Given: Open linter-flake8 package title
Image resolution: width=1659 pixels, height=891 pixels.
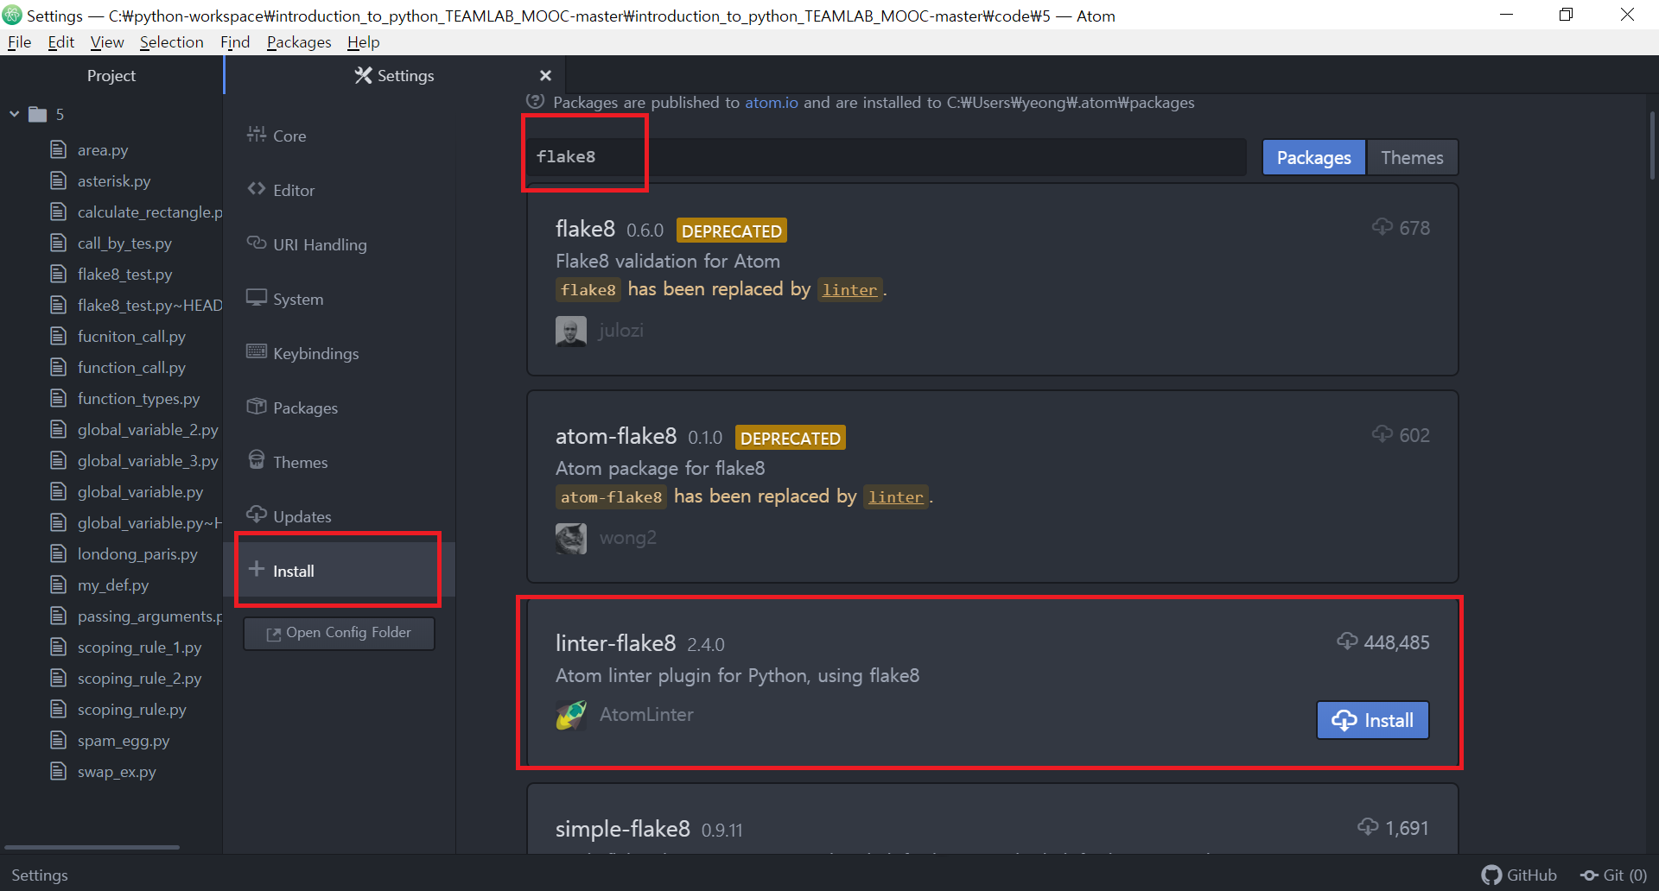Looking at the screenshot, I should [x=615, y=643].
